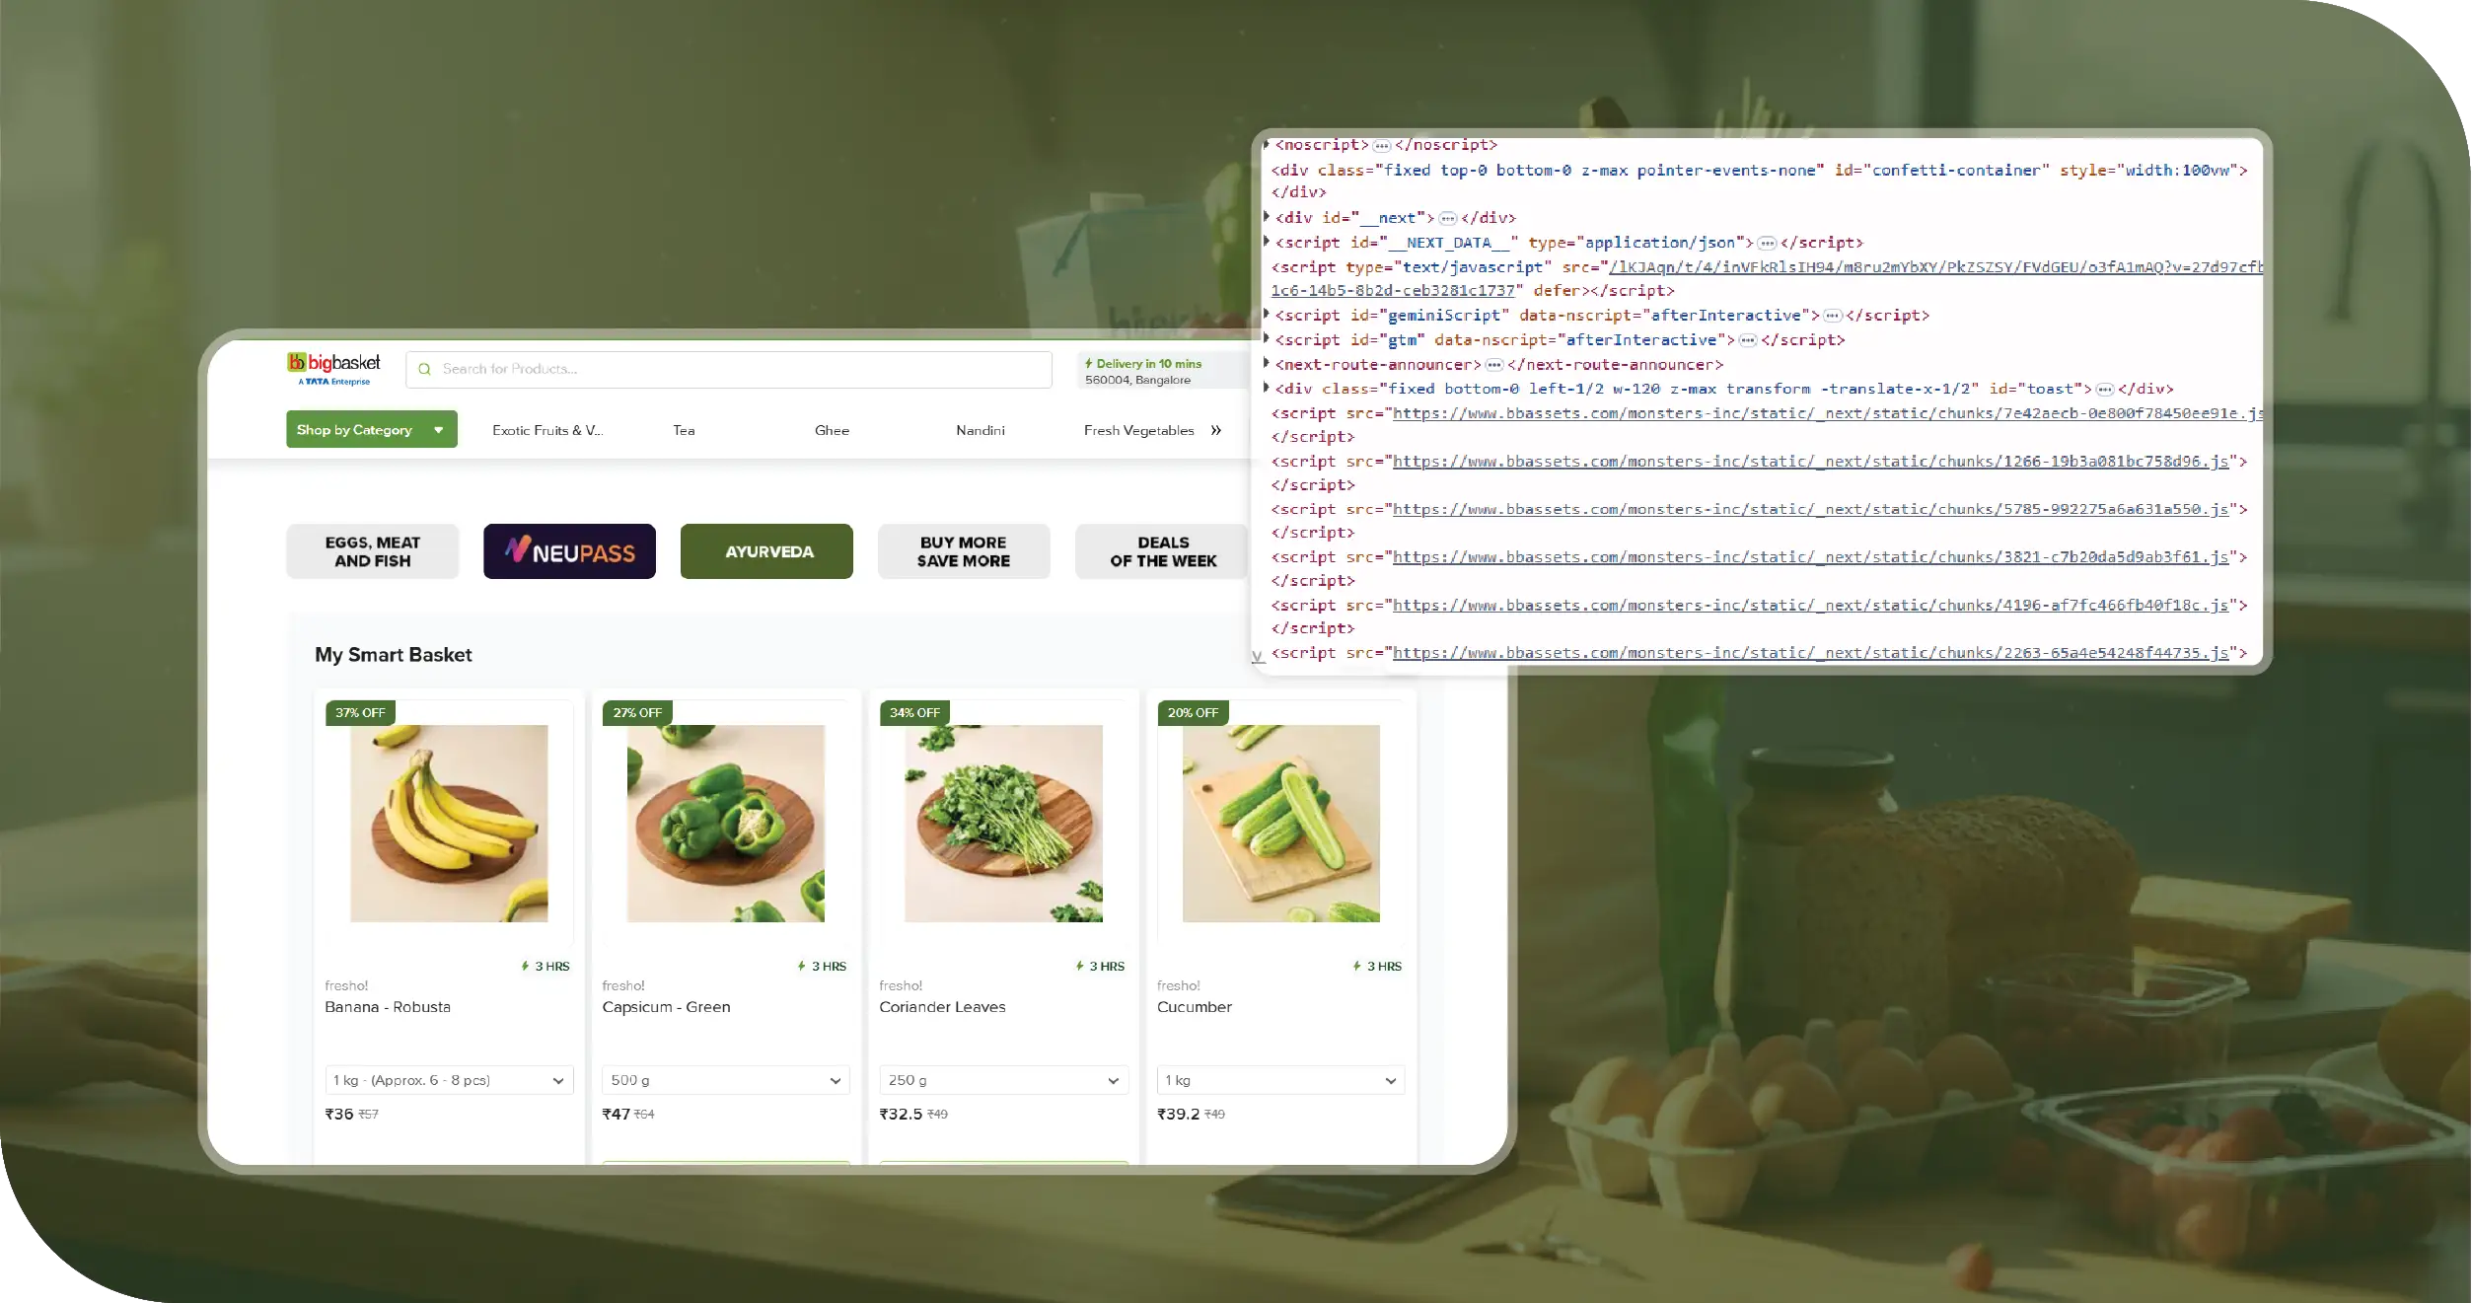The height and width of the screenshot is (1303, 2472).
Task: Click the NEUPASS banner tile
Action: [x=569, y=551]
